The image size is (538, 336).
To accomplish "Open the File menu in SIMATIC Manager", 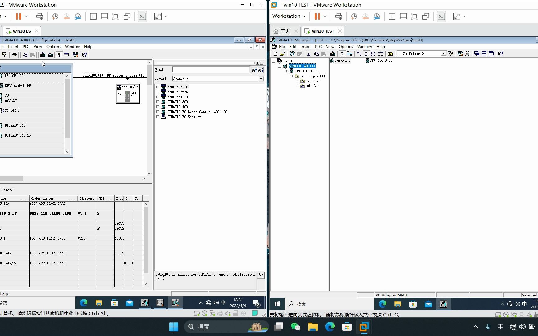I will pyautogui.click(x=282, y=47).
